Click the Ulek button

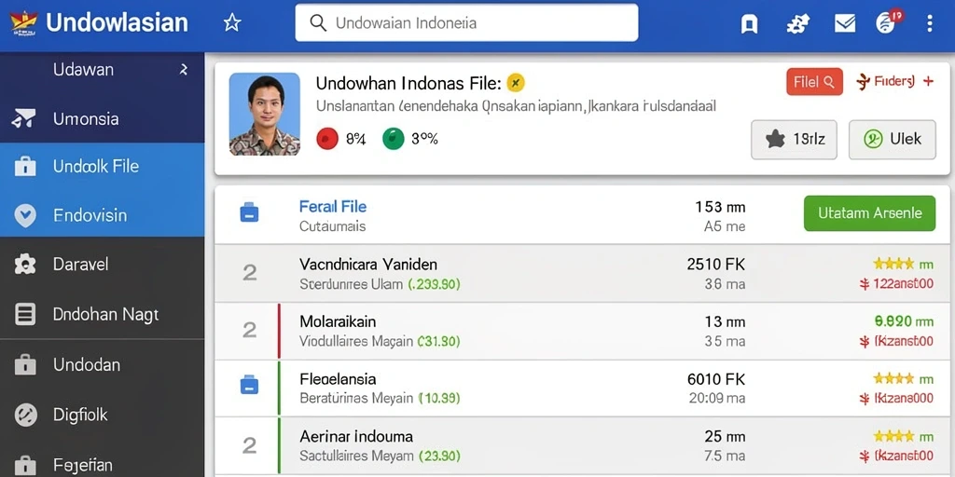pyautogui.click(x=893, y=140)
